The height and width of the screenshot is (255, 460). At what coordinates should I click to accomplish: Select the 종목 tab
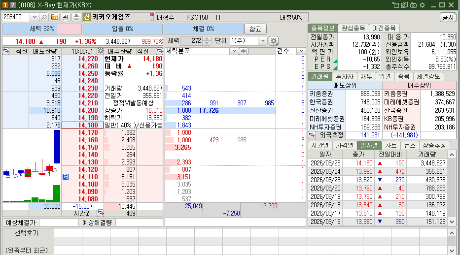point(403,76)
